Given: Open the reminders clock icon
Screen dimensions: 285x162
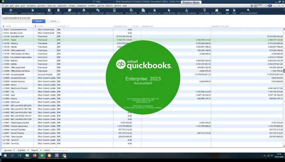Looking at the screenshot, I should [266, 6].
